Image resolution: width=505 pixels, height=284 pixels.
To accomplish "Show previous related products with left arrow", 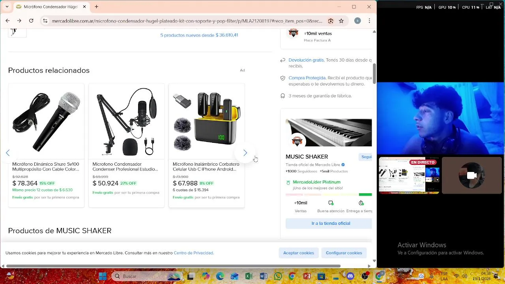I will pos(7,153).
